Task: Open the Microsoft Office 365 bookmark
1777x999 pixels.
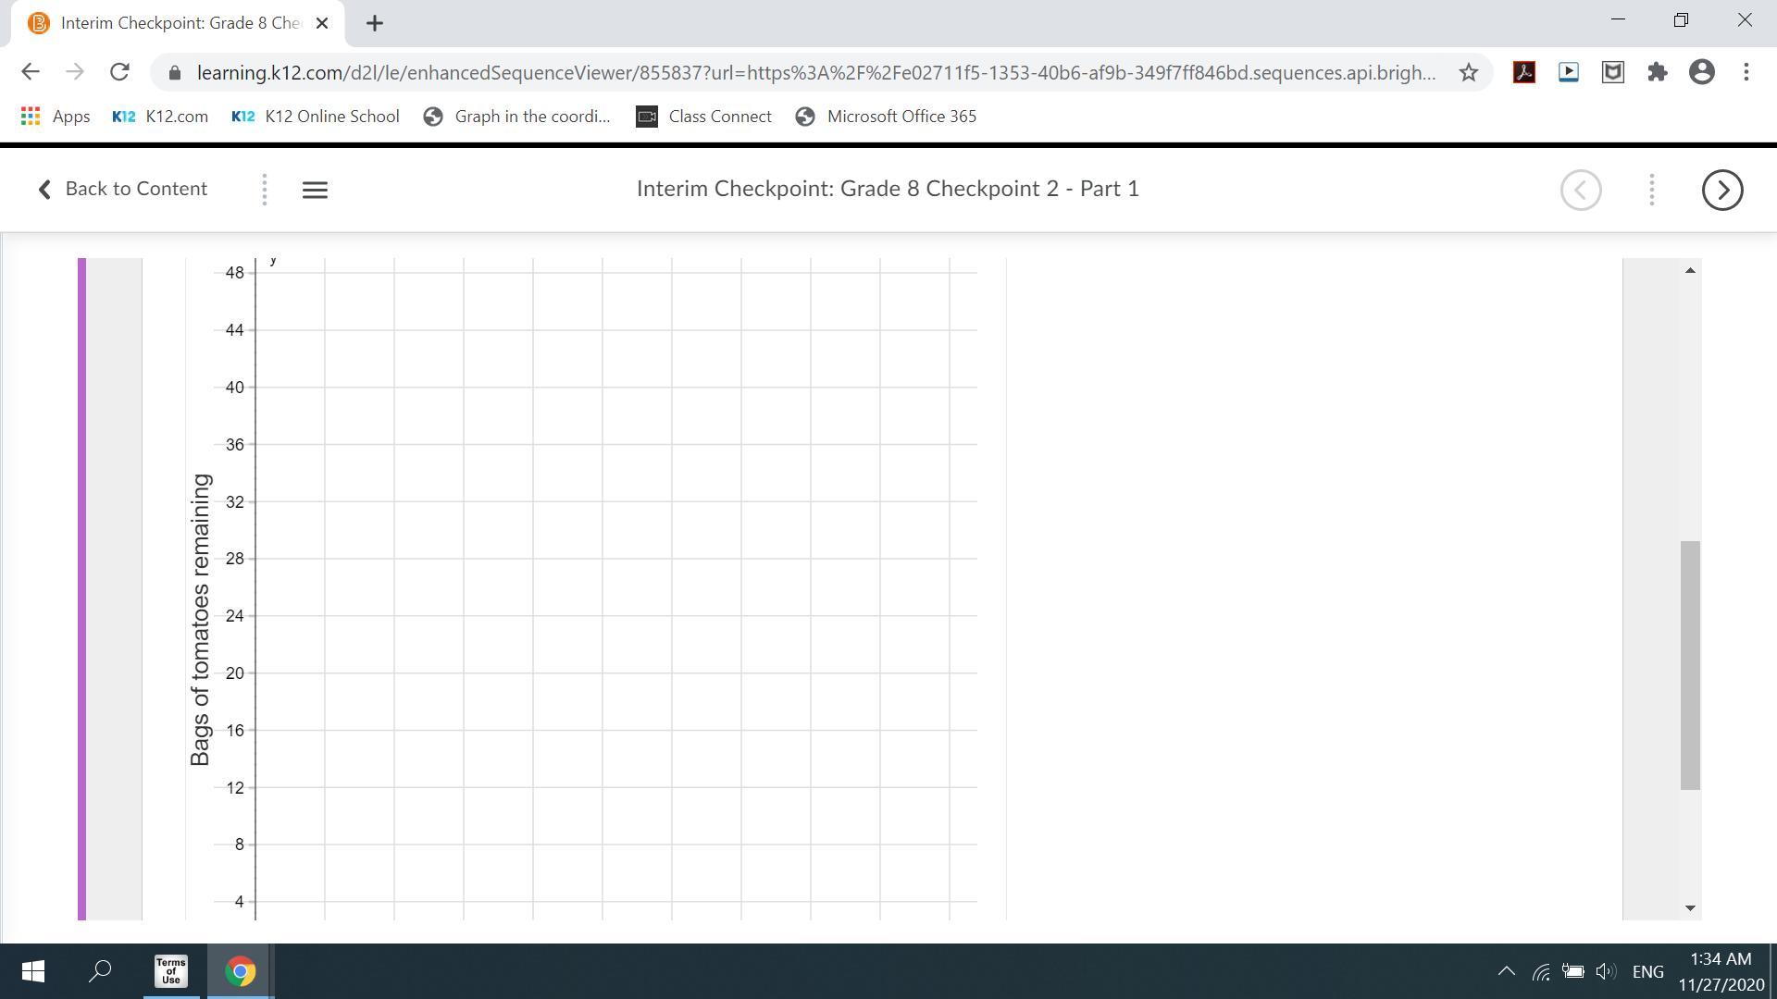Action: click(x=886, y=117)
